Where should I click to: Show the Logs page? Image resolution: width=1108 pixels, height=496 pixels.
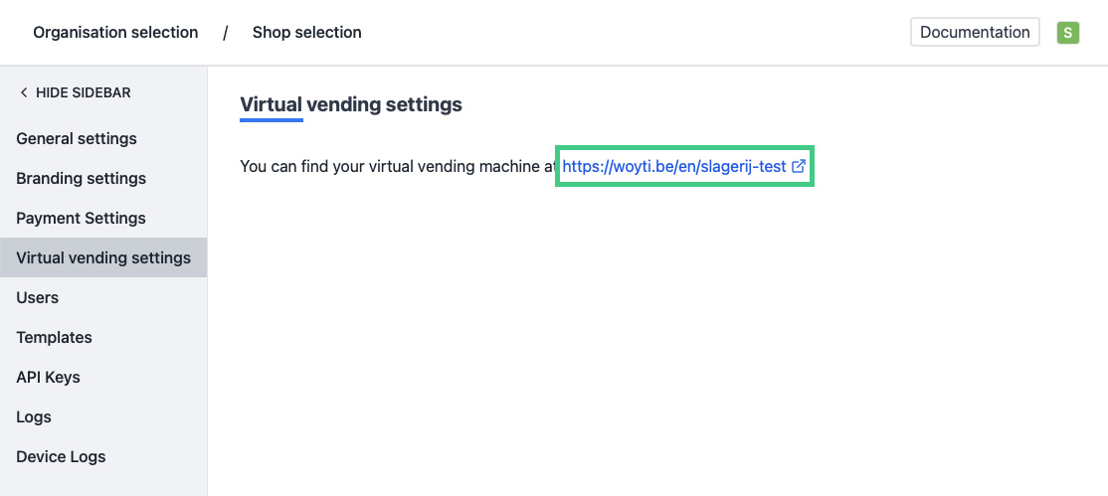34,416
